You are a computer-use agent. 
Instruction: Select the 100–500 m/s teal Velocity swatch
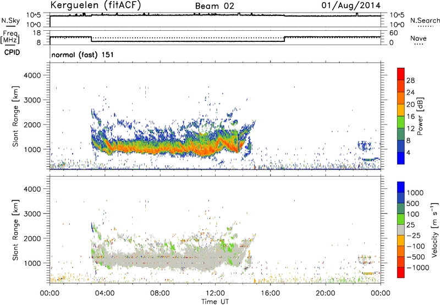coord(401,209)
